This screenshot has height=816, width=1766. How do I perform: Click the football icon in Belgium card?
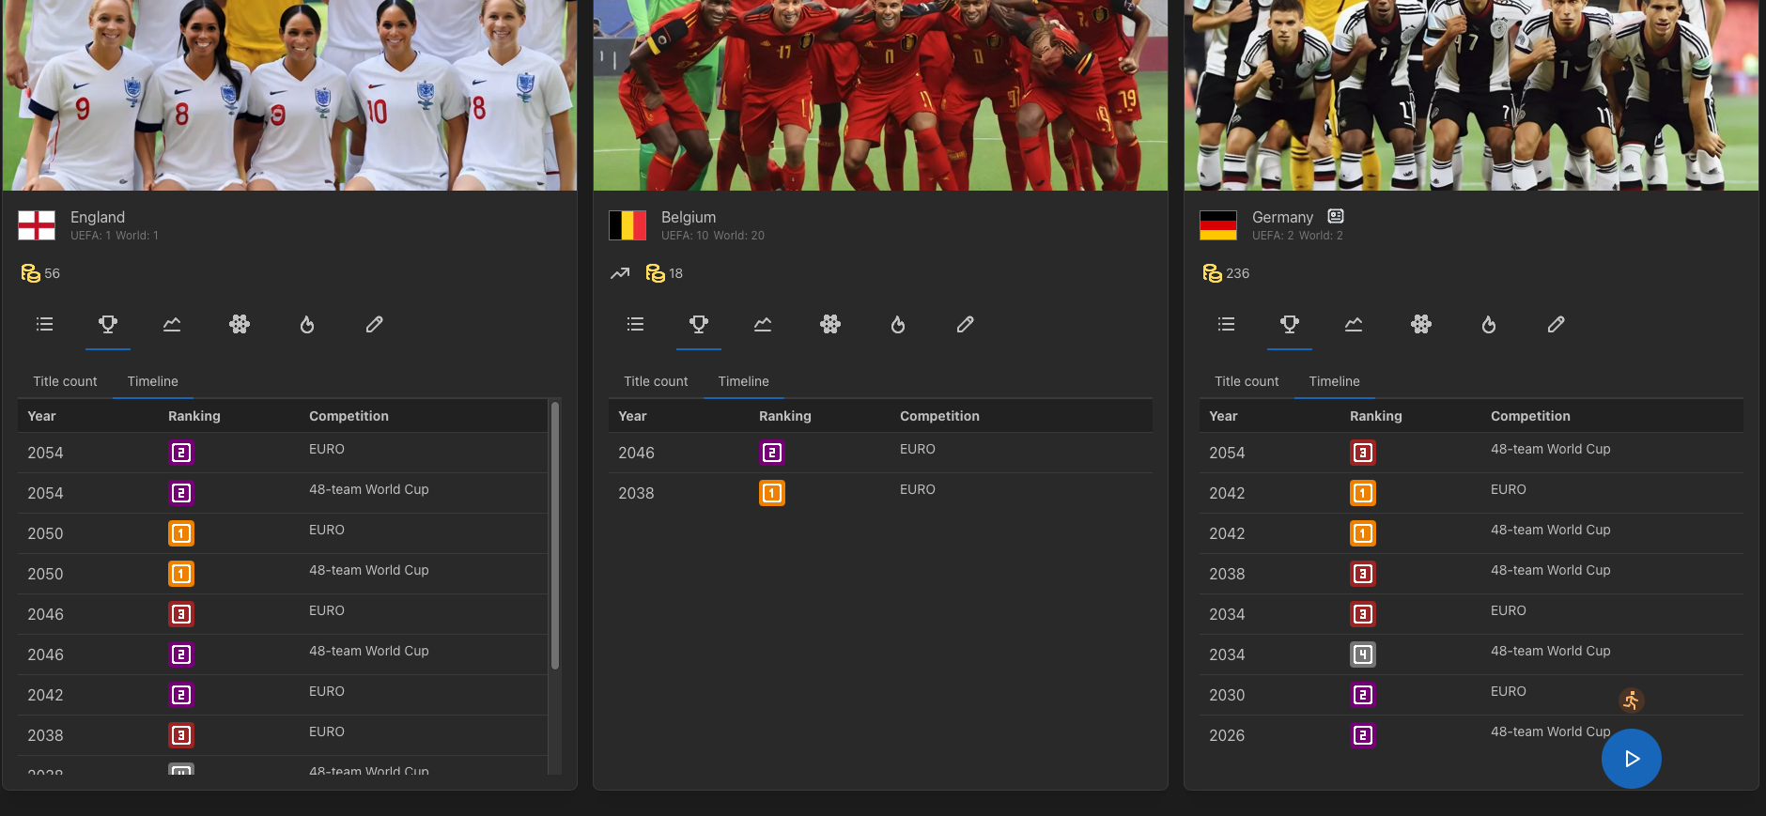[x=830, y=324]
